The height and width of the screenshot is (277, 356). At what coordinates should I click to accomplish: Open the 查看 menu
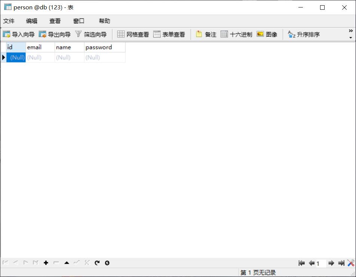pyautogui.click(x=55, y=21)
